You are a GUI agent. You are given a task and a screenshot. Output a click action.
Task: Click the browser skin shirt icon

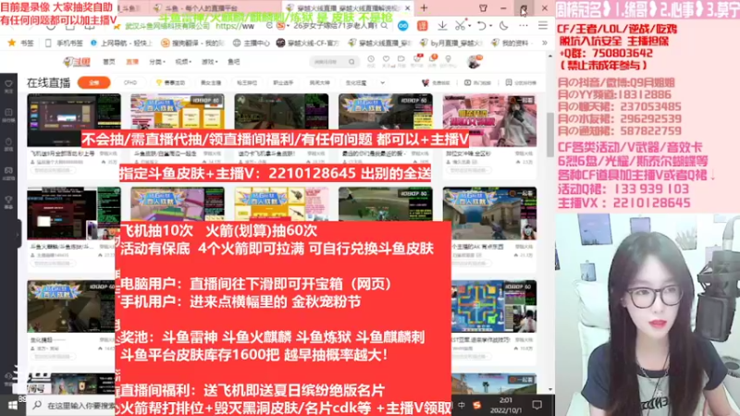pos(483,8)
